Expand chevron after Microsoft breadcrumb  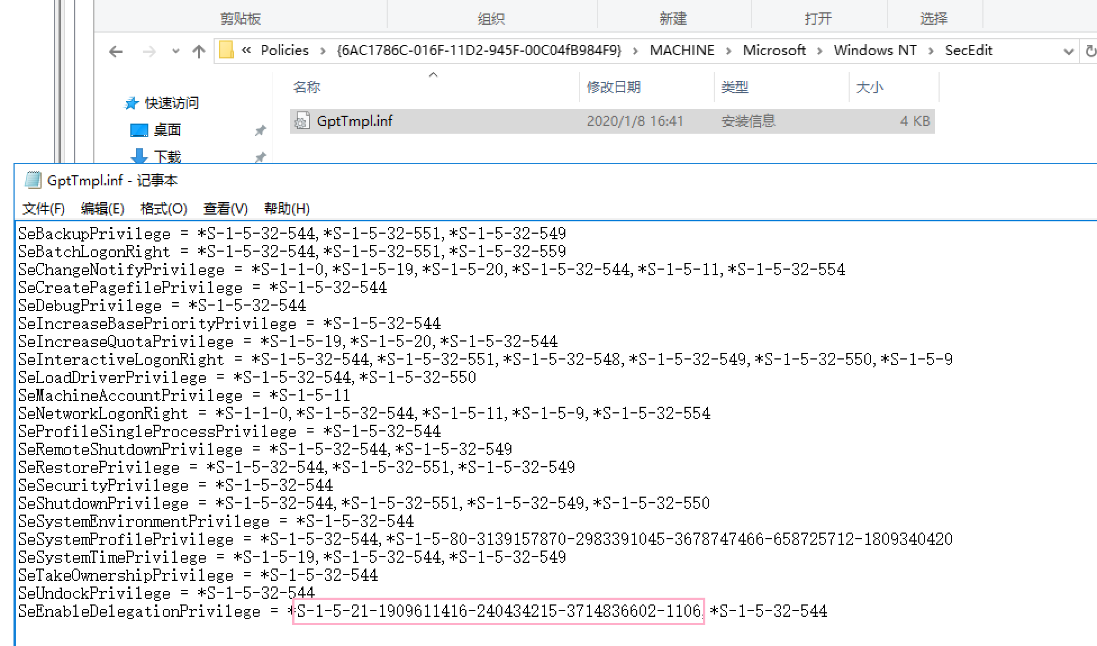click(819, 51)
